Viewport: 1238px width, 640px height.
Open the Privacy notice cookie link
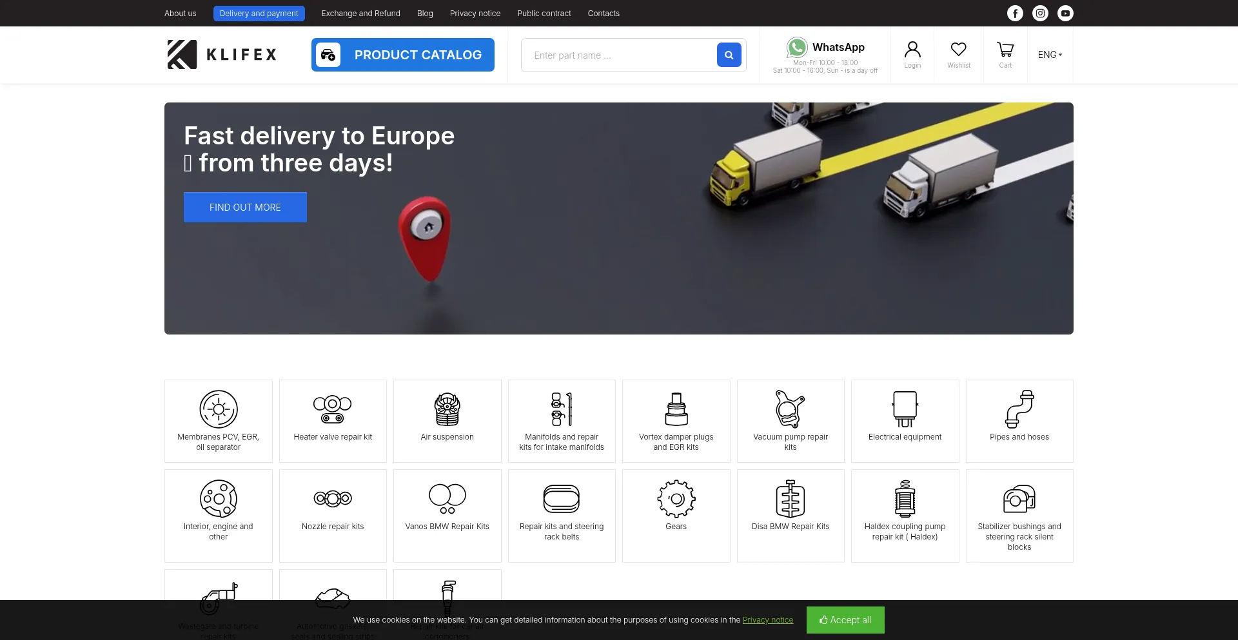[x=767, y=620]
